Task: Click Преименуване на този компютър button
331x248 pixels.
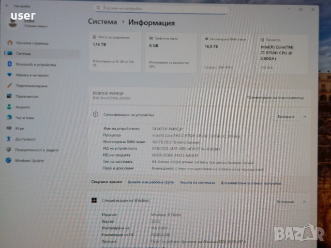Action: point(275,98)
